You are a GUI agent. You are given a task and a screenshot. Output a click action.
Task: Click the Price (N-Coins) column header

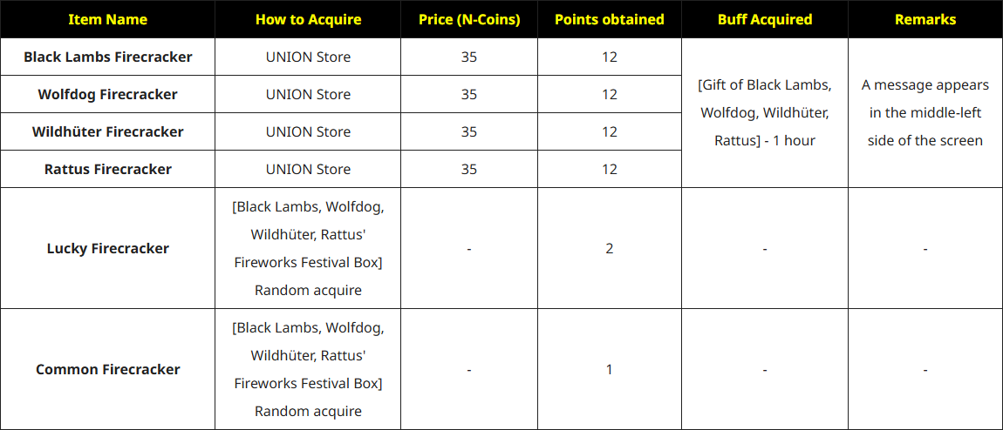click(469, 19)
